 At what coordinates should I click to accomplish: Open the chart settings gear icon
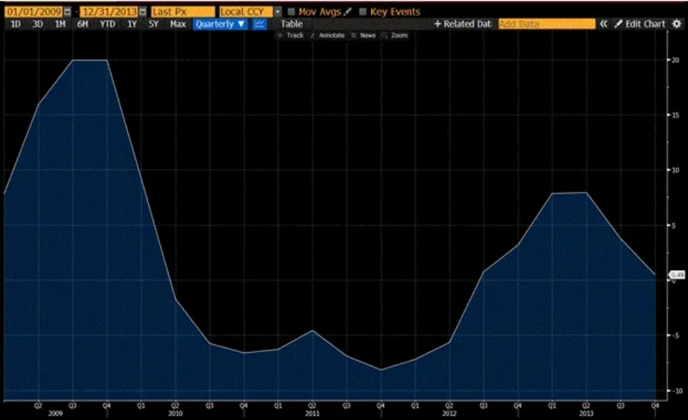tap(676, 24)
